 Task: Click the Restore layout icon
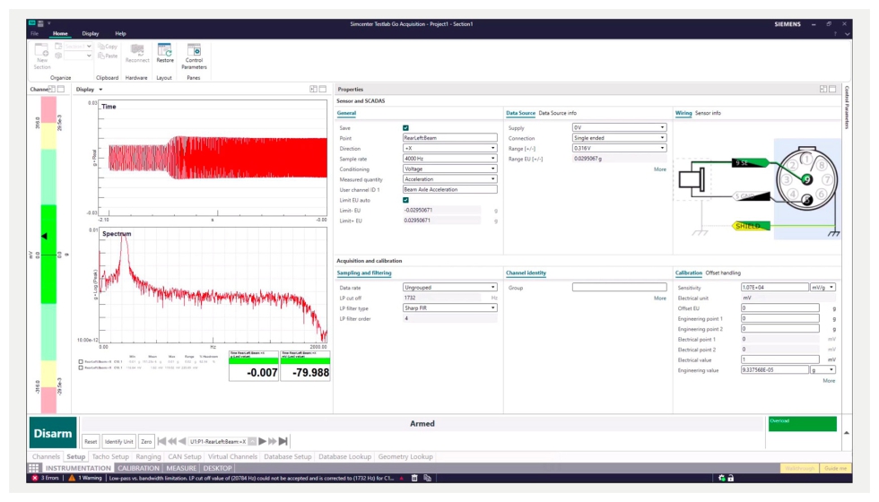coord(165,50)
